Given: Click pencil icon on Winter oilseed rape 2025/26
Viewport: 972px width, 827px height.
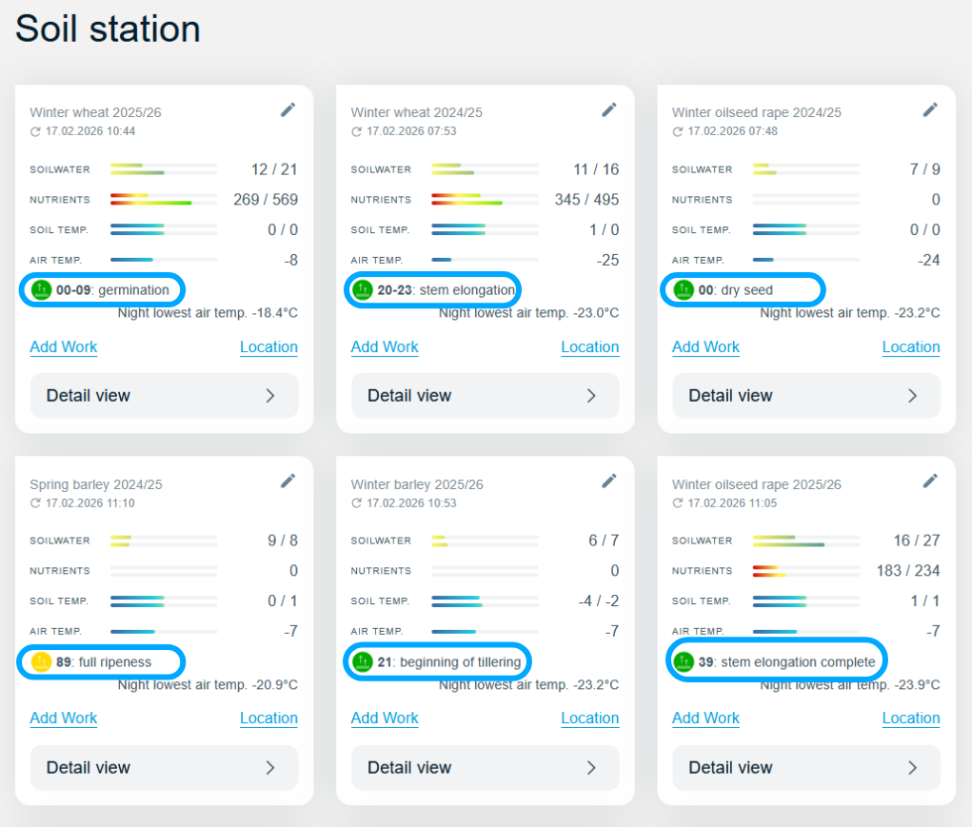Looking at the screenshot, I should click(x=930, y=482).
